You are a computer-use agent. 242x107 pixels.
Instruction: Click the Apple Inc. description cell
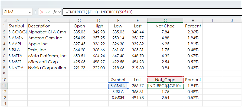48,44
